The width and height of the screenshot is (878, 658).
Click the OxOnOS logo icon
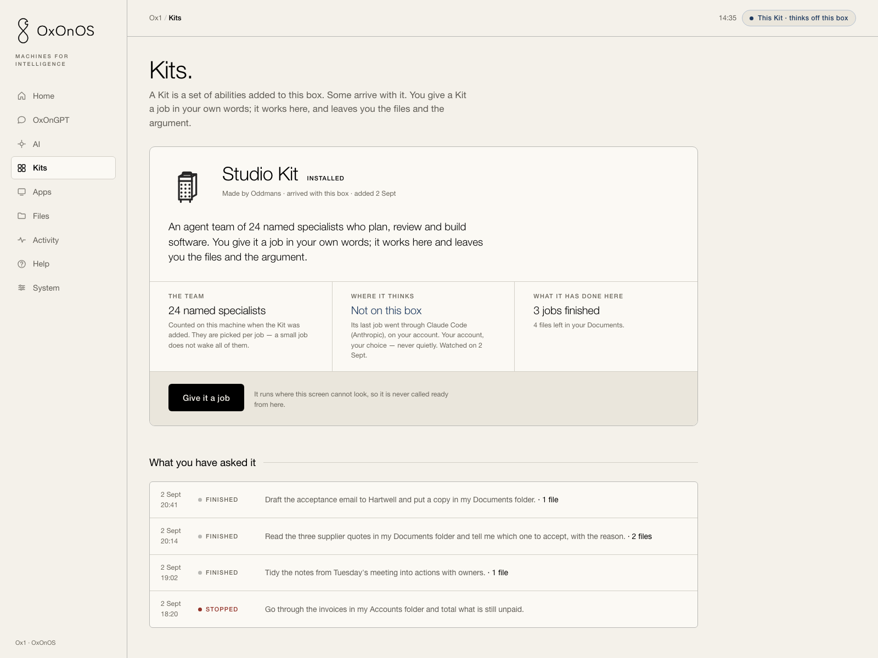click(x=23, y=31)
